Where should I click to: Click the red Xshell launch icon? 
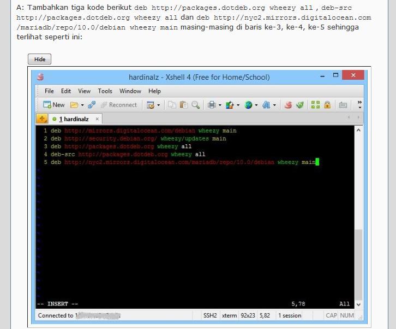point(288,105)
